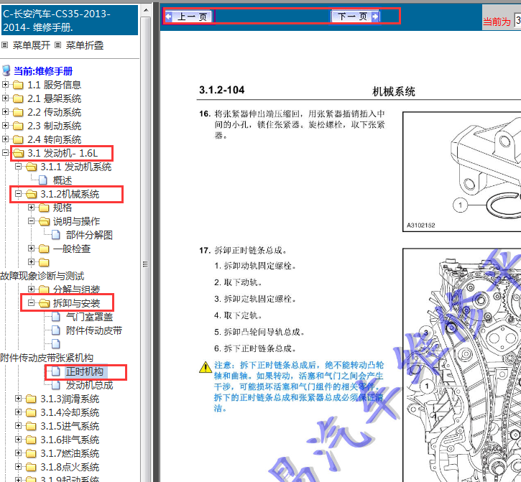This screenshot has height=482, width=521.
Task: Expand the 3.1.3润滑系统 node
Action: (x=19, y=399)
